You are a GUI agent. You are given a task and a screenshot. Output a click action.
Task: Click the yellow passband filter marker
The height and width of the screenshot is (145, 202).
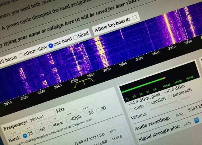pos(84,82)
